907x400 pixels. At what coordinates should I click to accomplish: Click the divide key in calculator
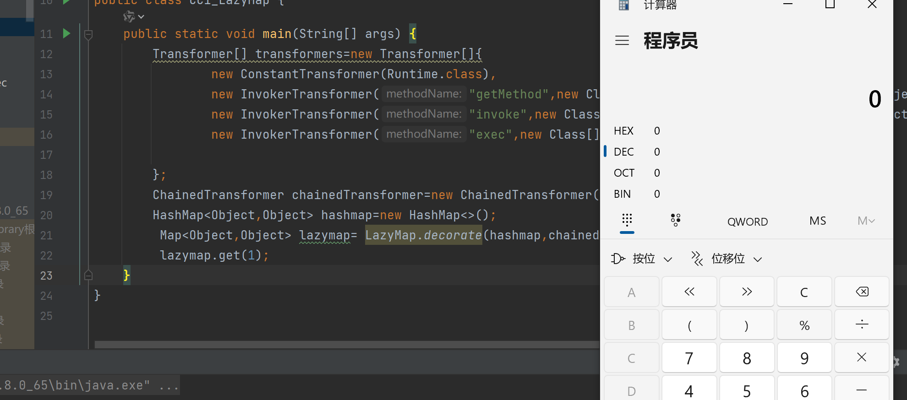click(862, 325)
